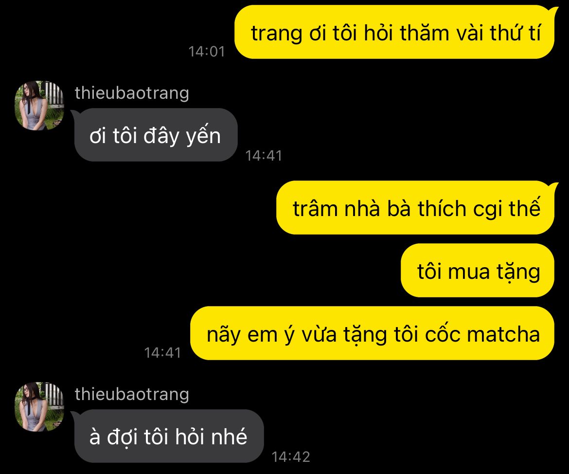Screen dimensions: 569x474
Task: Select the message 'trang ơi tôi hỏi thăm vài thứ tí'
Action: (x=394, y=32)
